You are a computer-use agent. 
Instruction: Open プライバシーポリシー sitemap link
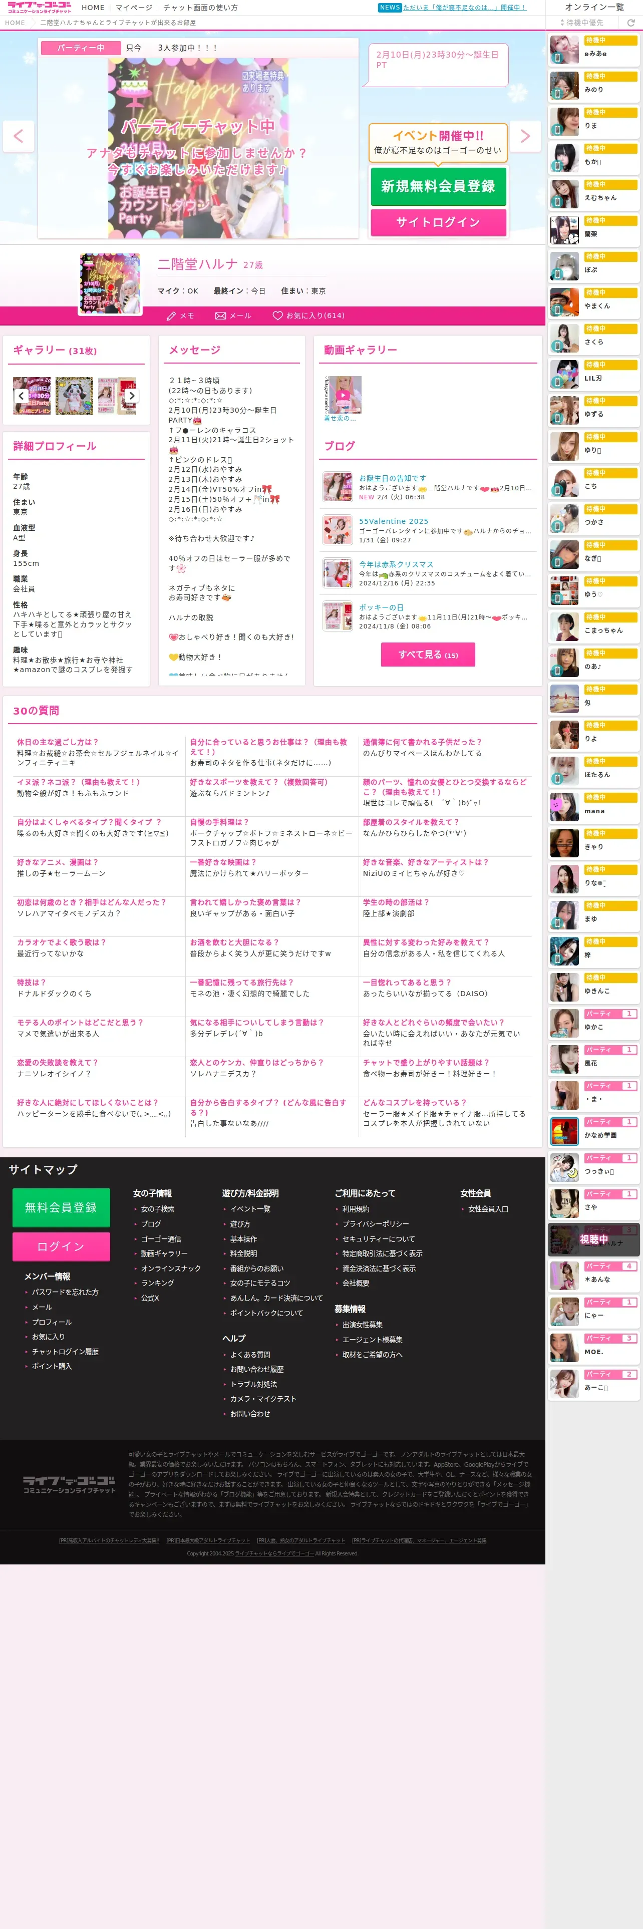tap(376, 1223)
